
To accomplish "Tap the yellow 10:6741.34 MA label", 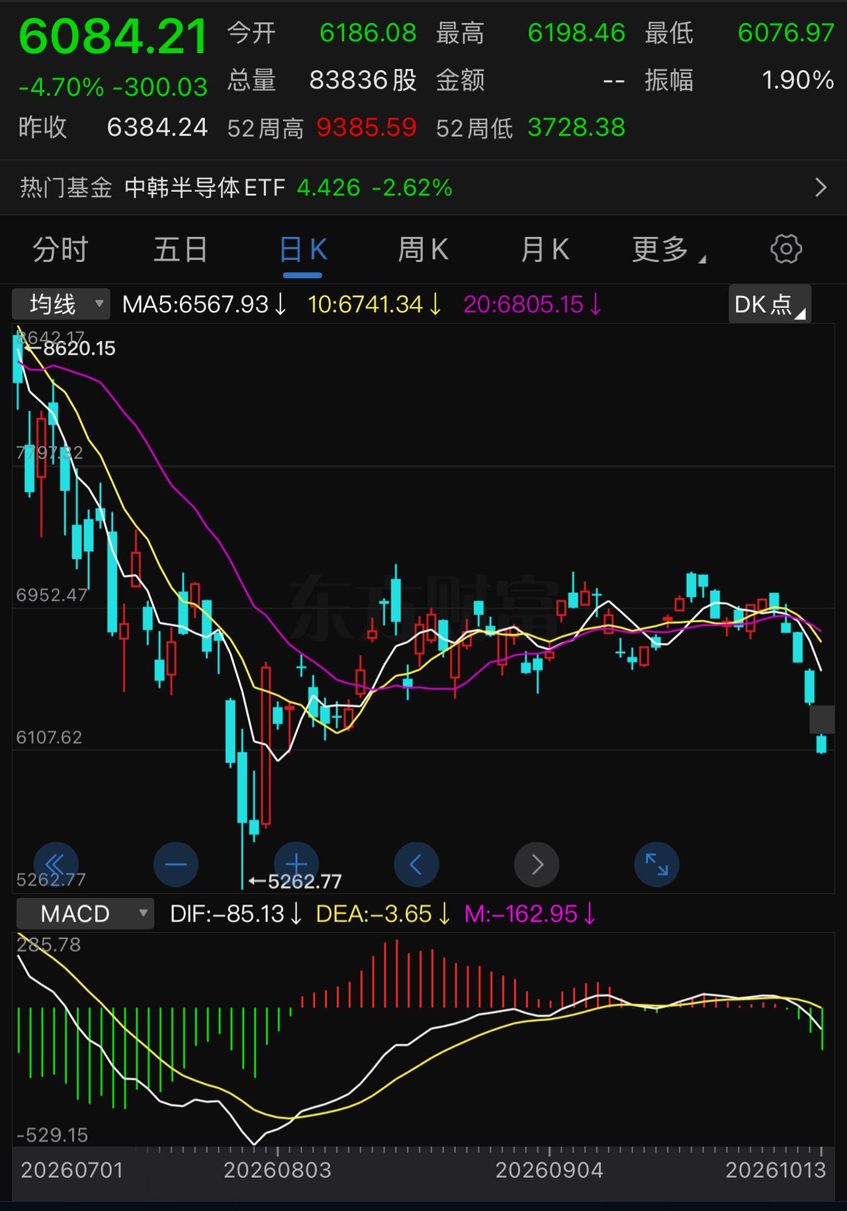I will [x=375, y=304].
